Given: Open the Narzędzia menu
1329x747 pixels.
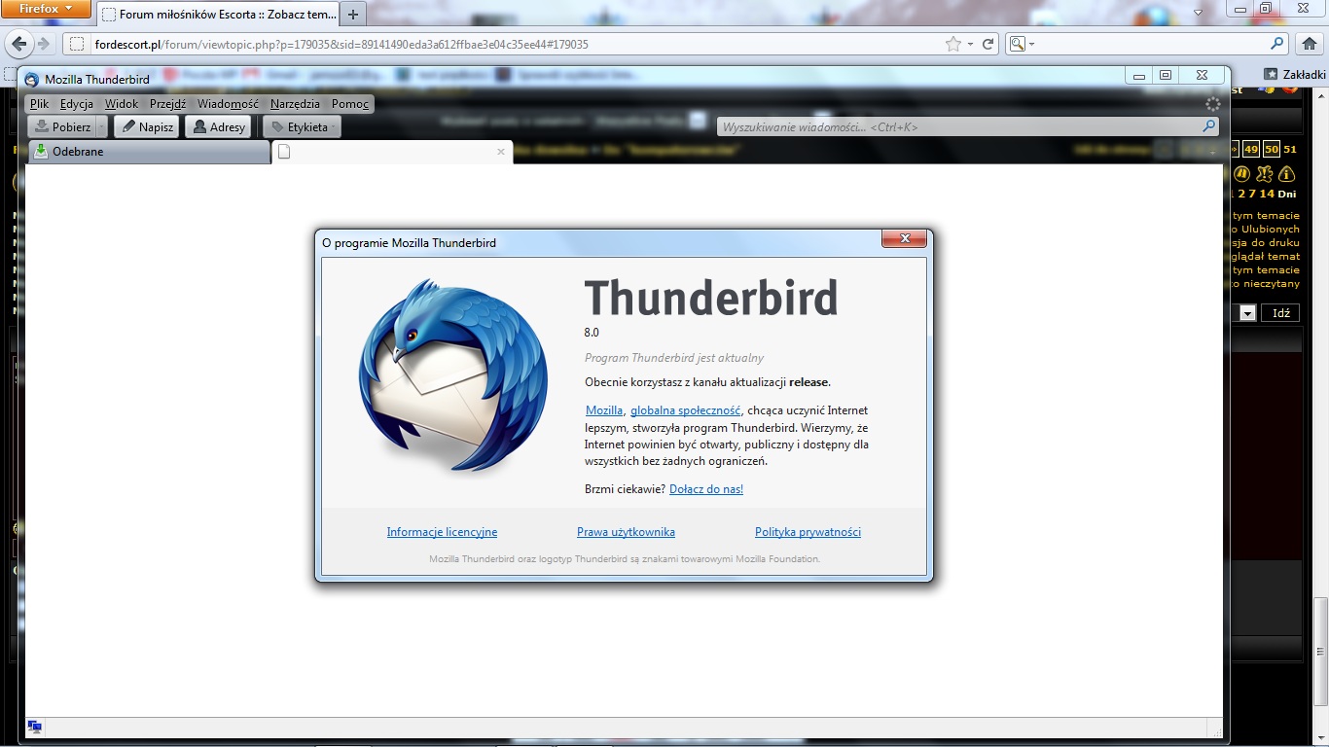Looking at the screenshot, I should (295, 104).
